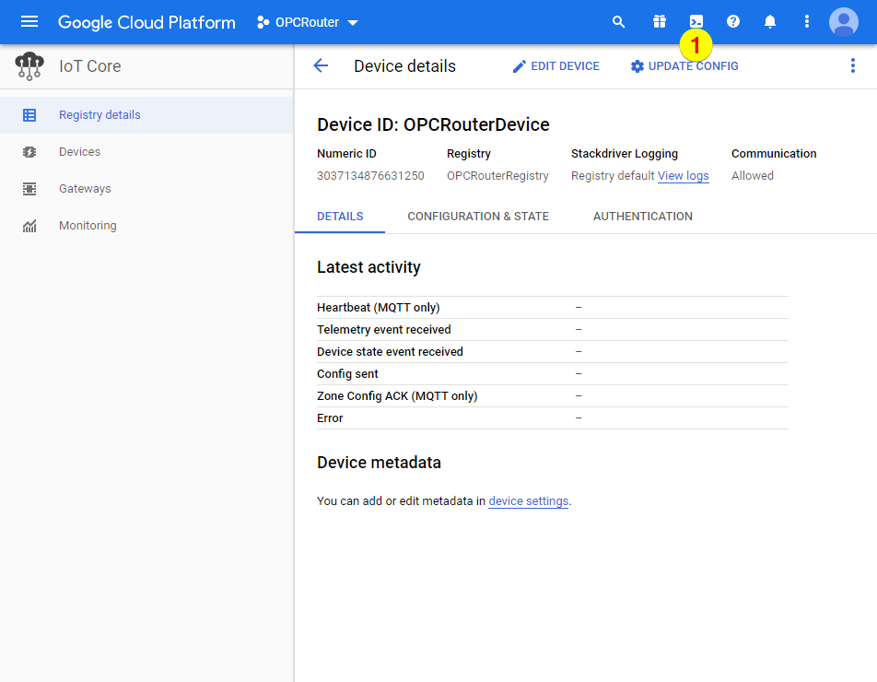Go back with the left arrow
Screen dimensions: 877x682
click(x=321, y=66)
